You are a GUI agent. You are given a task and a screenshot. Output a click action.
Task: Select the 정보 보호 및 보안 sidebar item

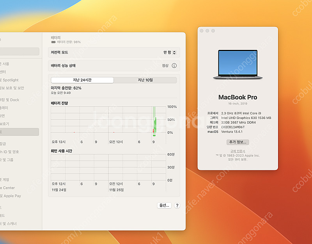(x=12, y=88)
